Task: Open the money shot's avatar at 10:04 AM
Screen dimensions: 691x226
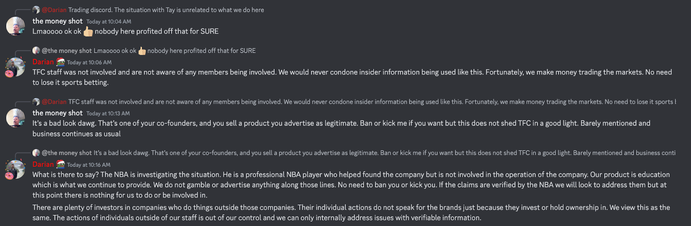Action: (16, 26)
